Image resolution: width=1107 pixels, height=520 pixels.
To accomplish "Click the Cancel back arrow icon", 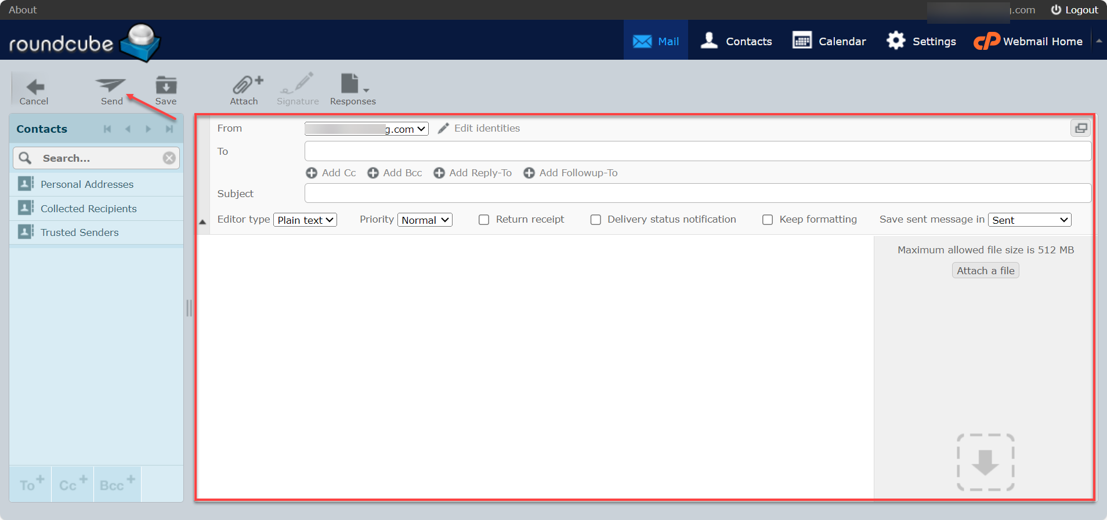I will click(35, 87).
